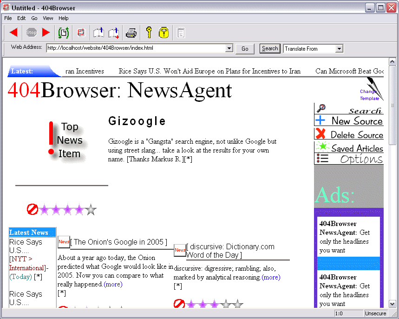399x319 pixels.
Task: Click the Gizoogle article title
Action: 137,121
